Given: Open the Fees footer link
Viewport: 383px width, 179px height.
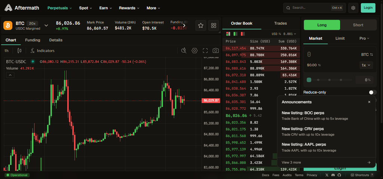Looking at the screenshot, I should pos(276,175).
